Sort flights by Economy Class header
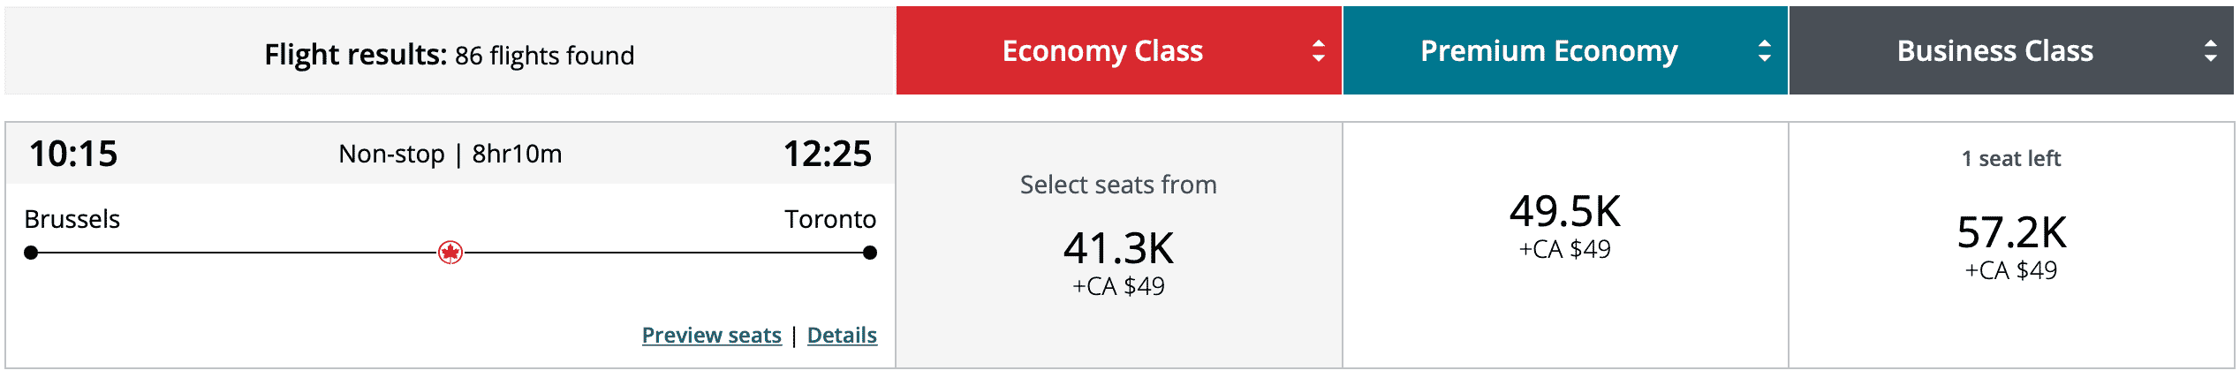Viewport: 2240px width, 378px height. [1102, 51]
